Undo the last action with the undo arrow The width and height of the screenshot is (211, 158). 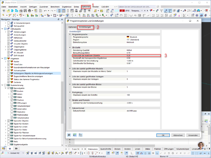(x=46, y=11)
